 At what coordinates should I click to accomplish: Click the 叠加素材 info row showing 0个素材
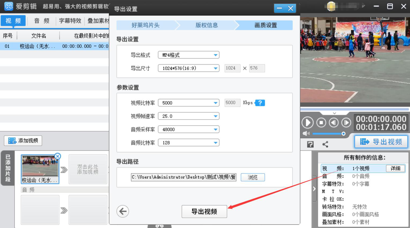click(x=363, y=222)
